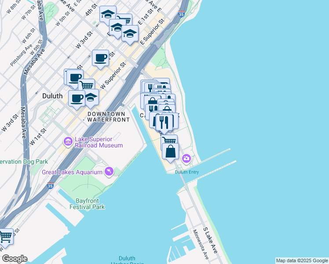This screenshot has height=264, width=329.
Task: Click the shopping bag marker near the canal
Action: coord(170,152)
